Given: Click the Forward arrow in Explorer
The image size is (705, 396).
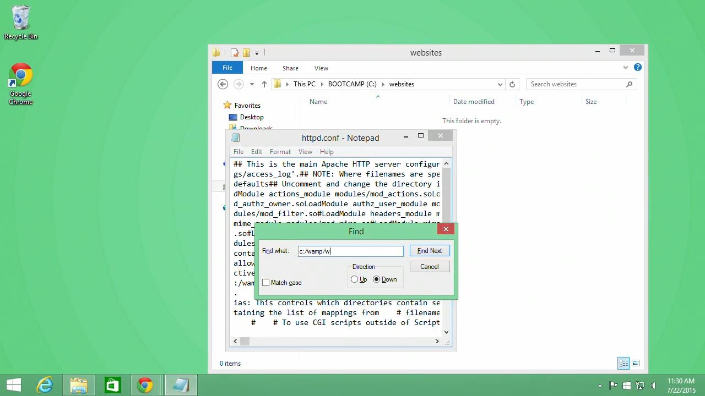Looking at the screenshot, I should pyautogui.click(x=238, y=84).
